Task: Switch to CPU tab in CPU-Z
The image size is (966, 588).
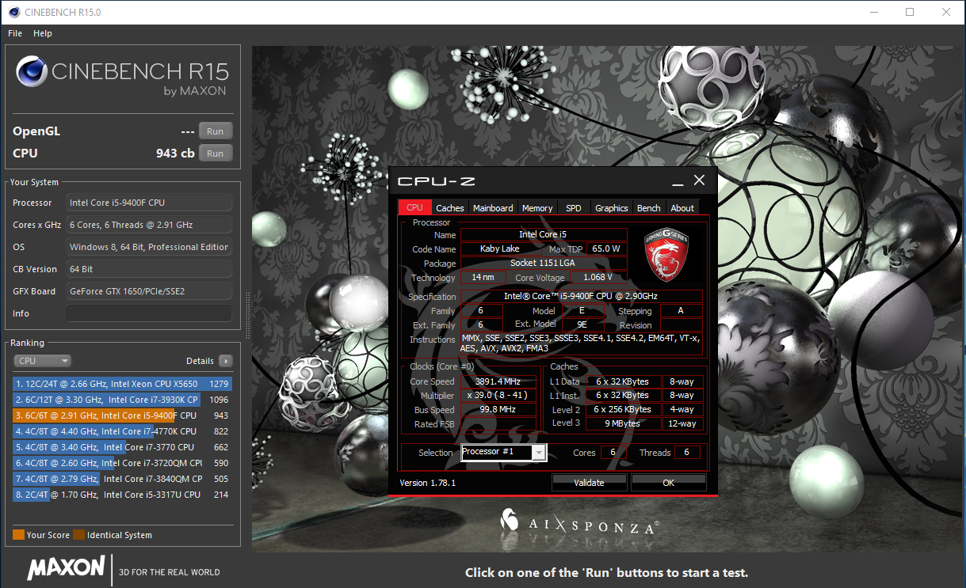Action: click(x=414, y=207)
